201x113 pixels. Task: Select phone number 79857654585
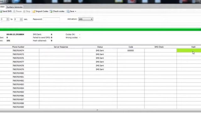tap(18, 92)
